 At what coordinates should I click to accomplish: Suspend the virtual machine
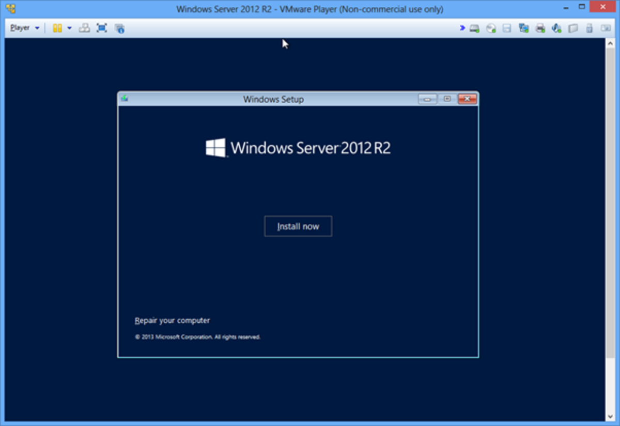(x=58, y=28)
